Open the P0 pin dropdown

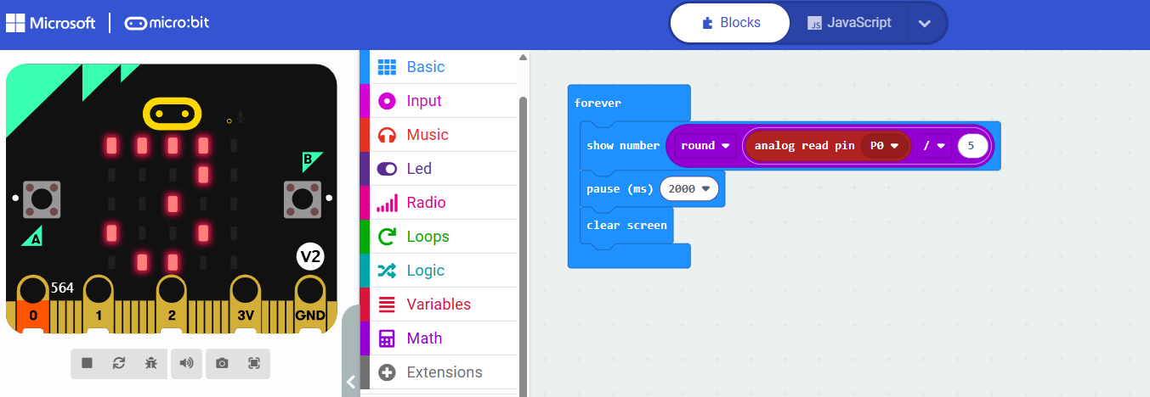click(x=884, y=146)
